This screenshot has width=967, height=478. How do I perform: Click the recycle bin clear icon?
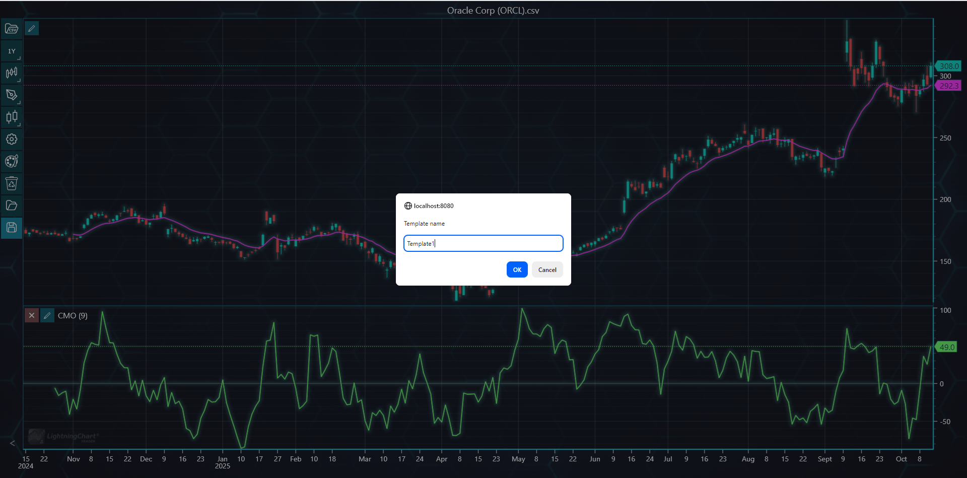[12, 183]
